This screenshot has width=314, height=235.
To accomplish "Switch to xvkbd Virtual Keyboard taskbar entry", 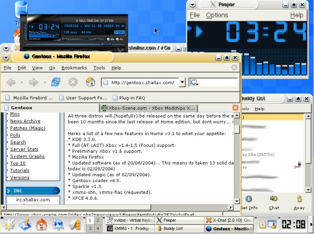I will (x=130, y=220).
